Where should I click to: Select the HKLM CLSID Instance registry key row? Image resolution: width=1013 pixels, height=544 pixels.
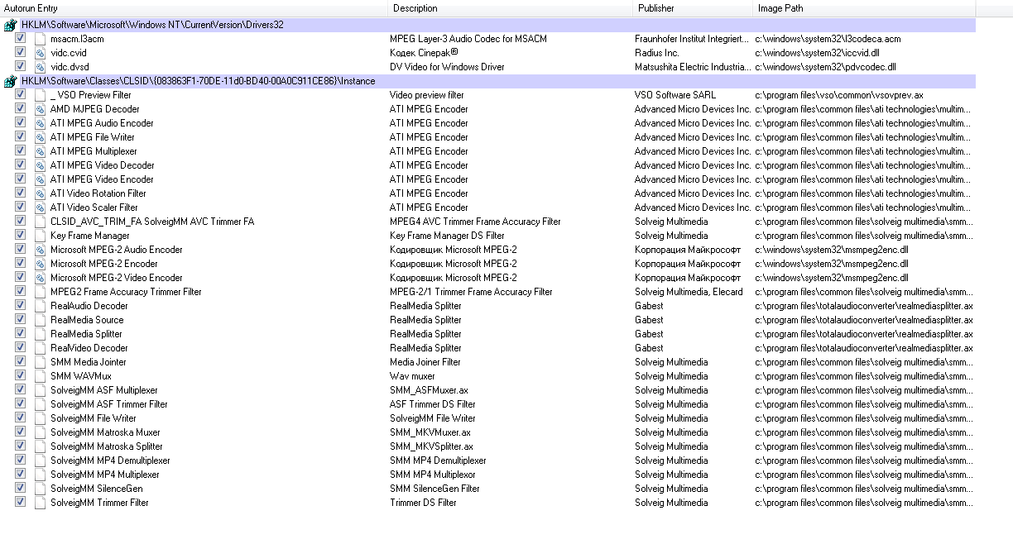pos(488,81)
